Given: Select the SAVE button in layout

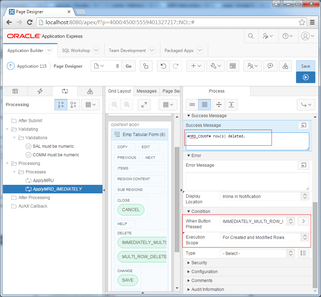Looking at the screenshot, I should (128, 280).
